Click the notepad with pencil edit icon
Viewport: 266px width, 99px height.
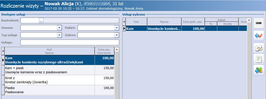pyautogui.click(x=259, y=48)
